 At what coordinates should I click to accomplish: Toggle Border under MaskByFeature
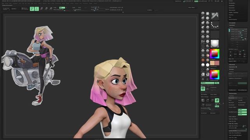[x=242, y=110]
